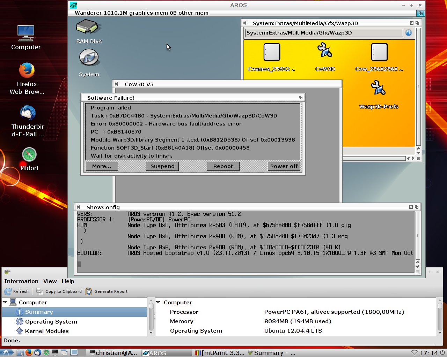Click the parent directory up-arrow icon
The width and height of the screenshot is (447, 357).
(408, 33)
